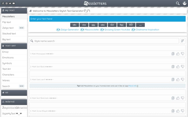Copy the Math Serif Bold style text
This screenshot has height=117, width=188.
(x=173, y=67)
